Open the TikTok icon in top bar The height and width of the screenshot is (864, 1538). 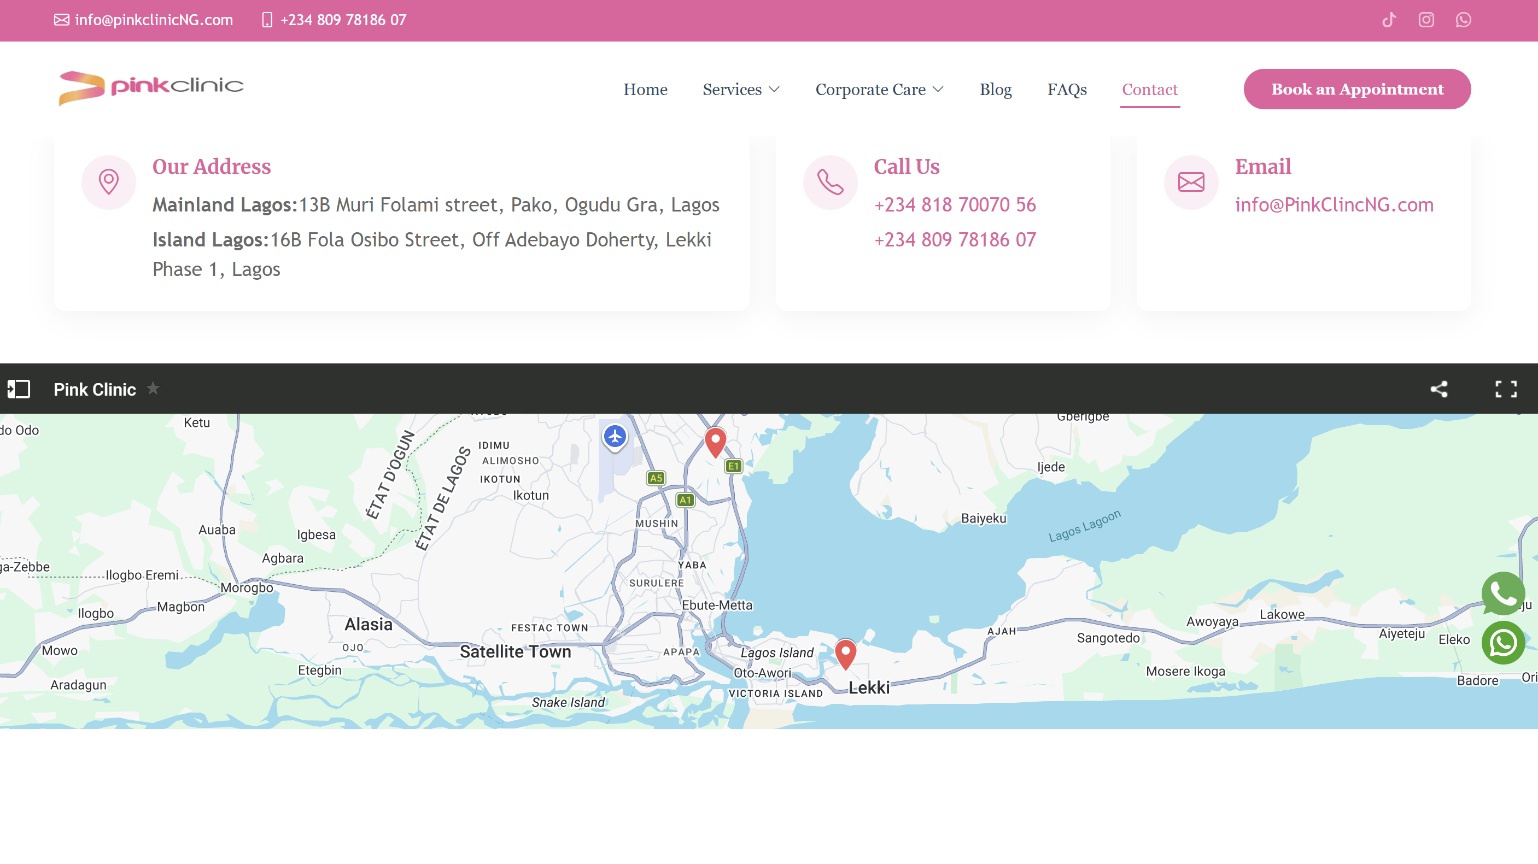pyautogui.click(x=1389, y=20)
